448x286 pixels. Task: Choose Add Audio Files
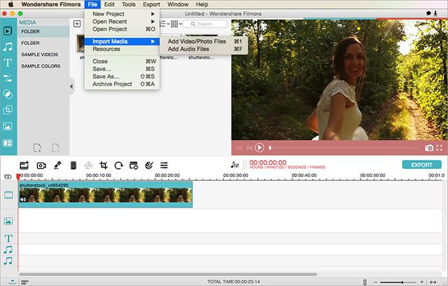click(204, 49)
